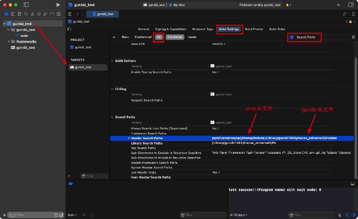This screenshot has height=219, width=358.
Task: Open the Build Phases tab
Action: click(x=254, y=29)
